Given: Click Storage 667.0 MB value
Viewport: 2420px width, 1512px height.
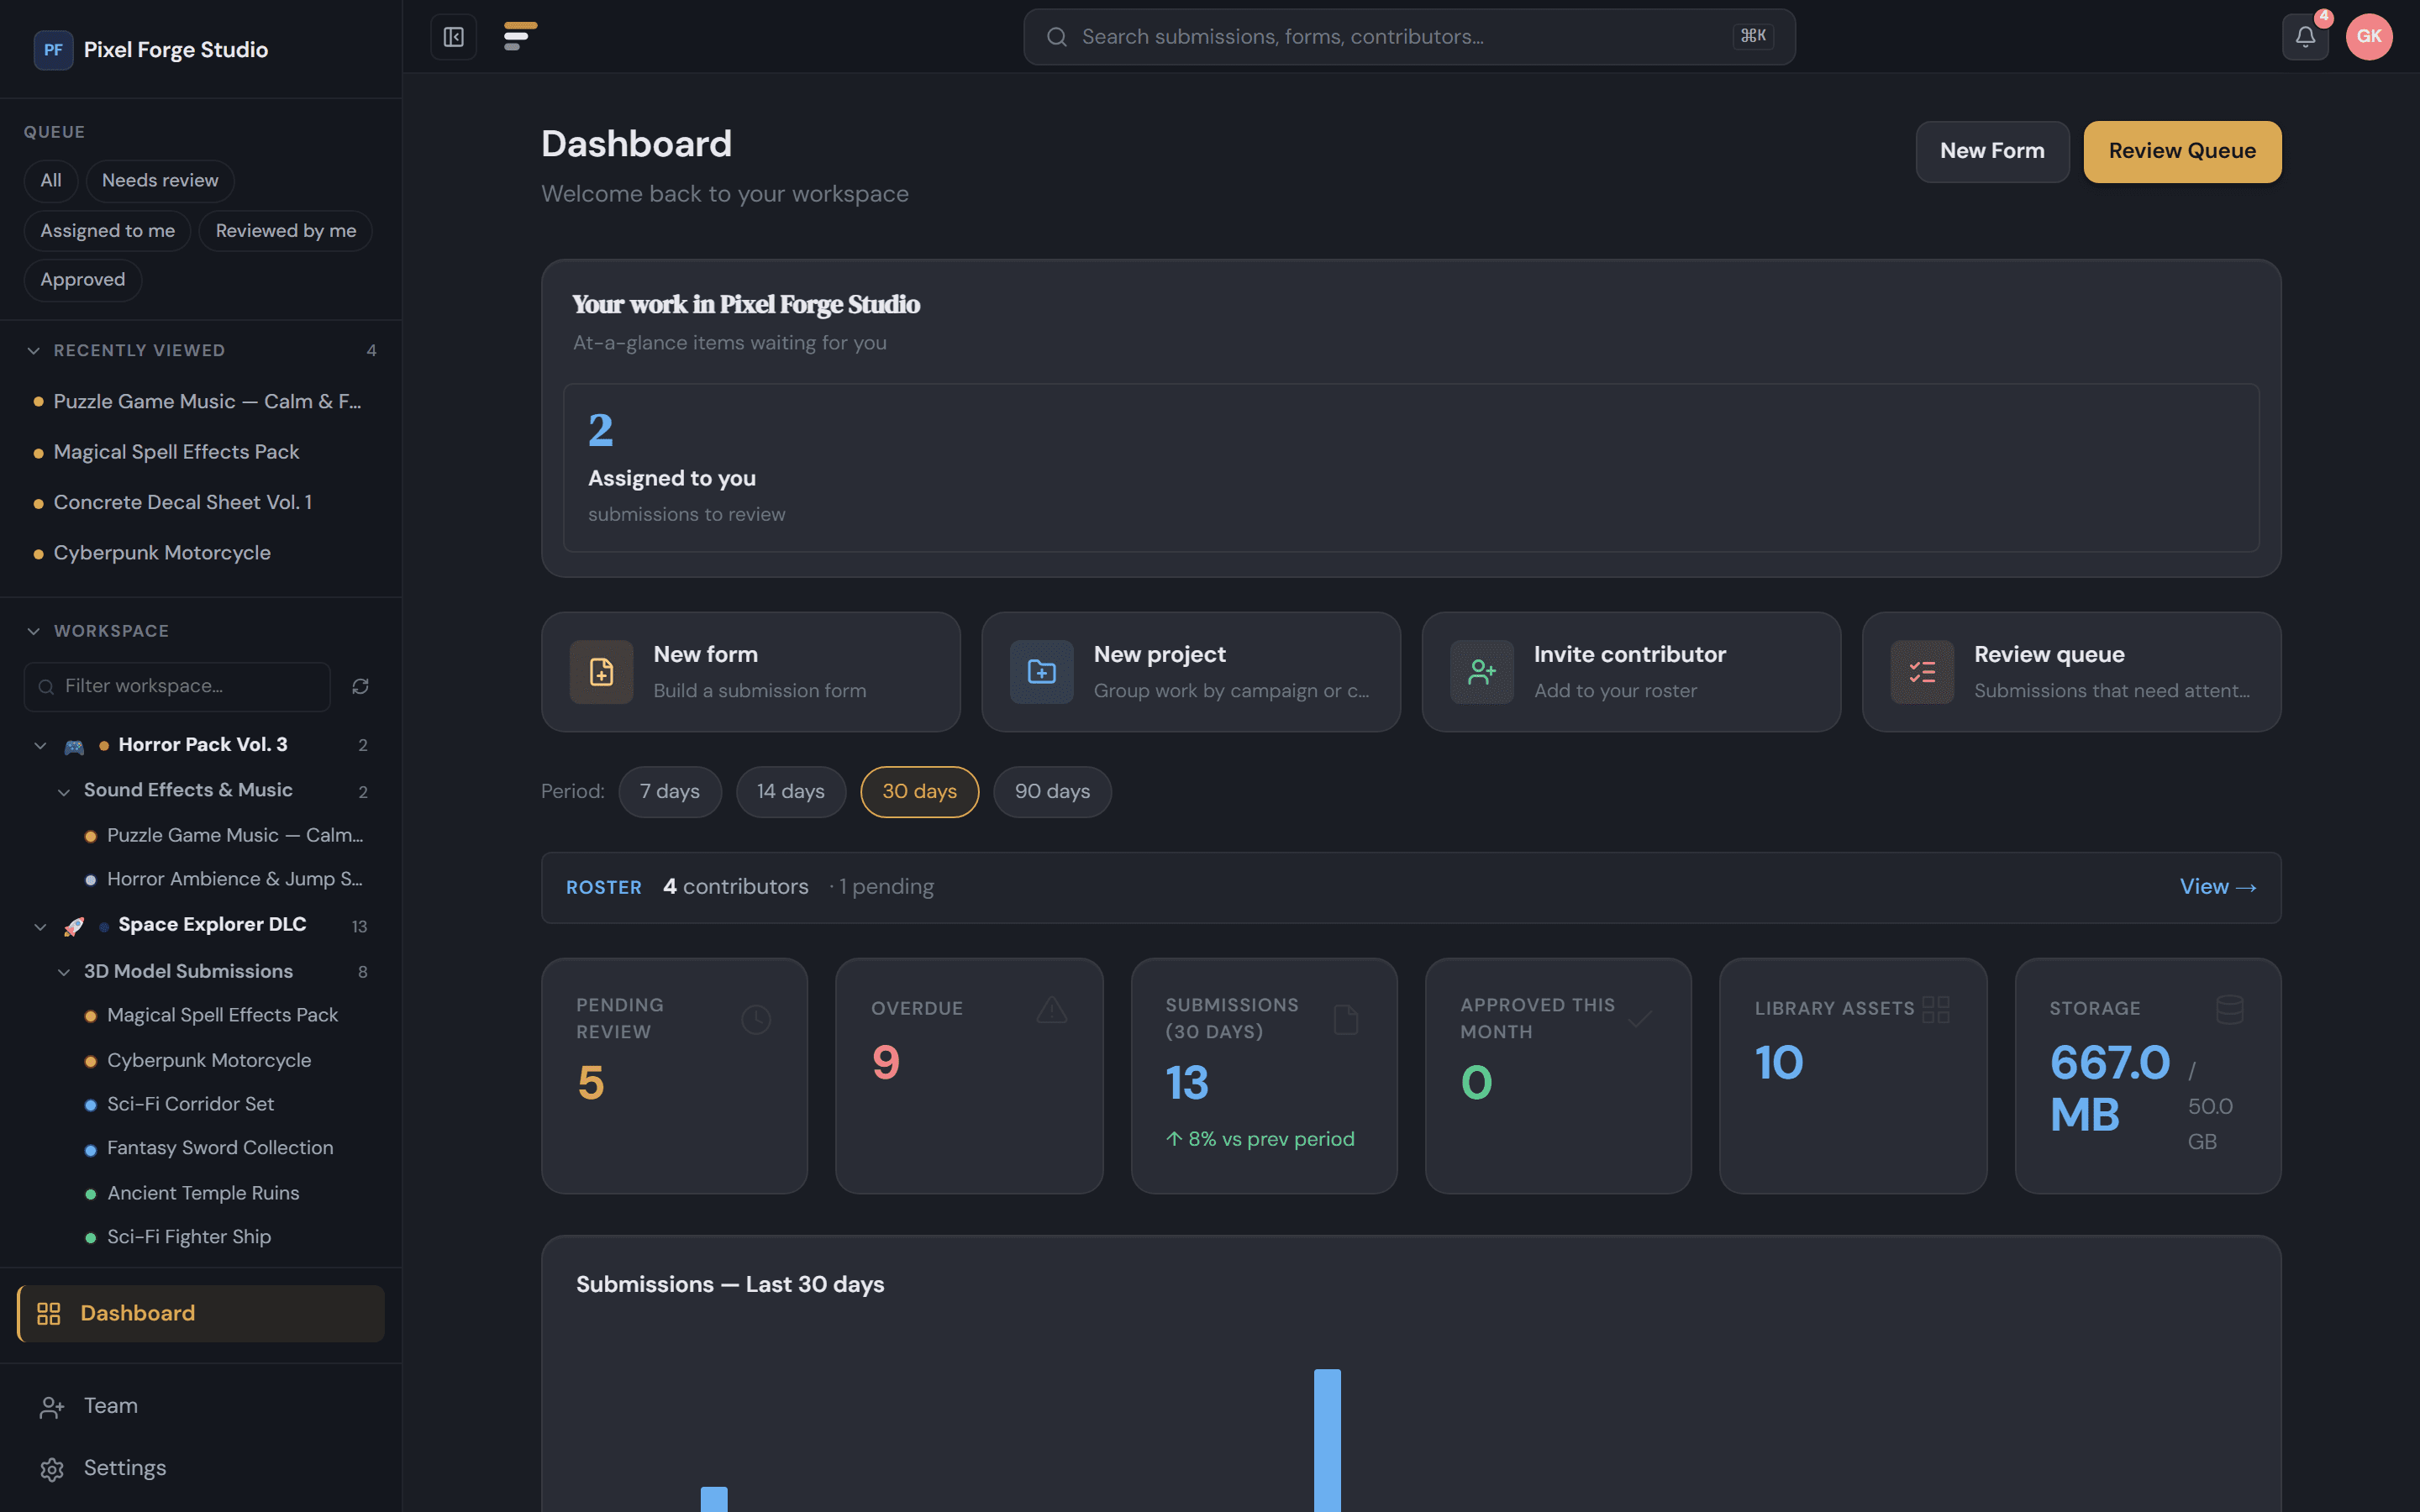Looking at the screenshot, I should [x=2110, y=1089].
